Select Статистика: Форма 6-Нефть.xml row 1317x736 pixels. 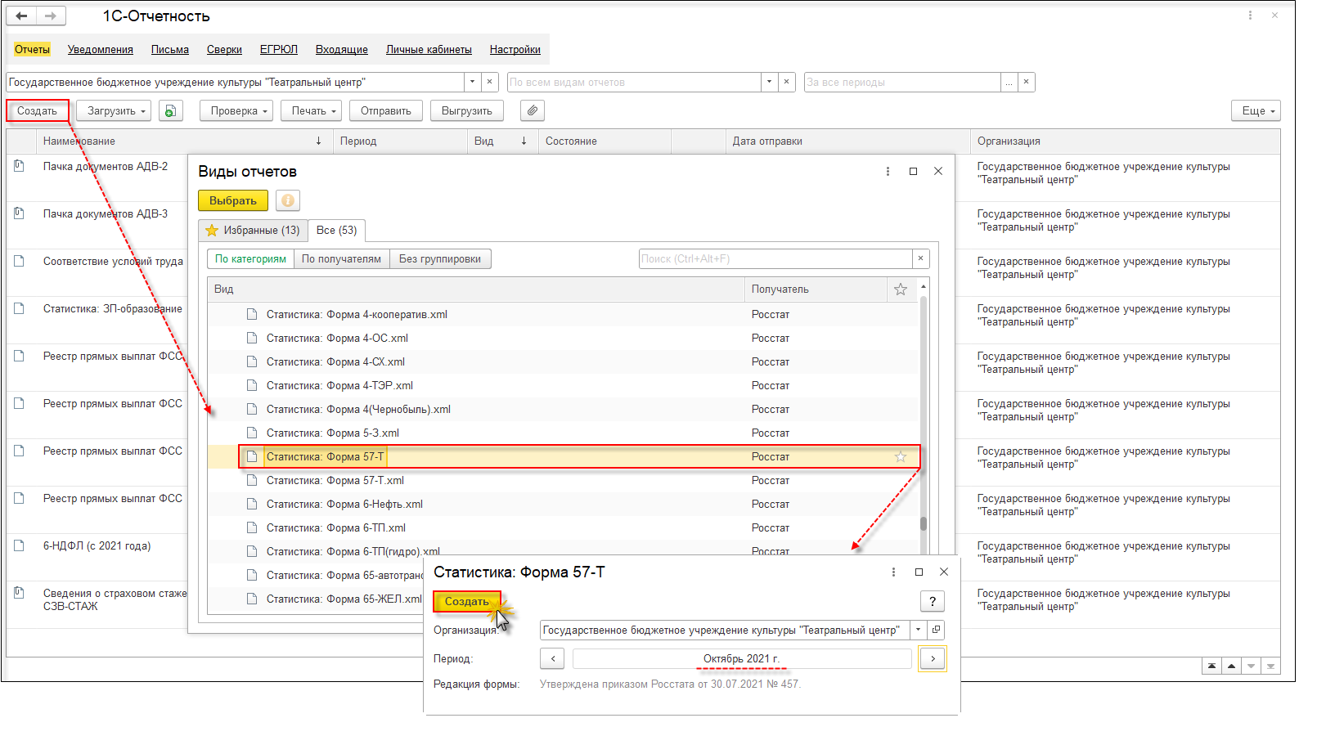click(563, 504)
